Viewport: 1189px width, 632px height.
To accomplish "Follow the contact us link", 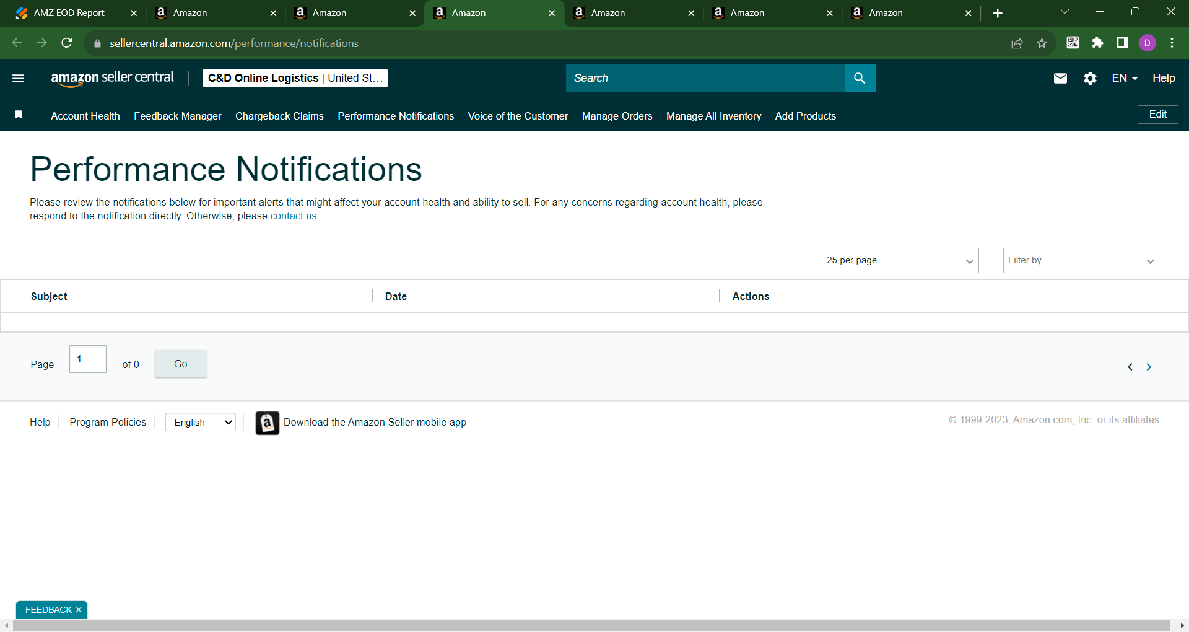I will [294, 216].
